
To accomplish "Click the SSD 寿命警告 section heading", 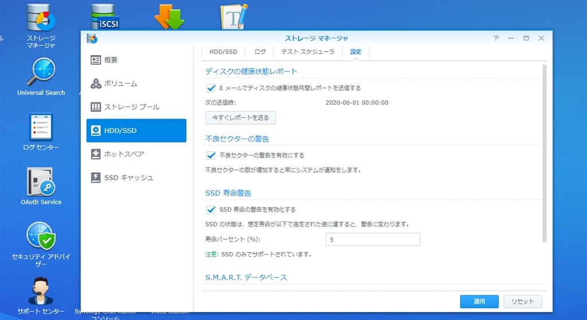I will 228,193.
